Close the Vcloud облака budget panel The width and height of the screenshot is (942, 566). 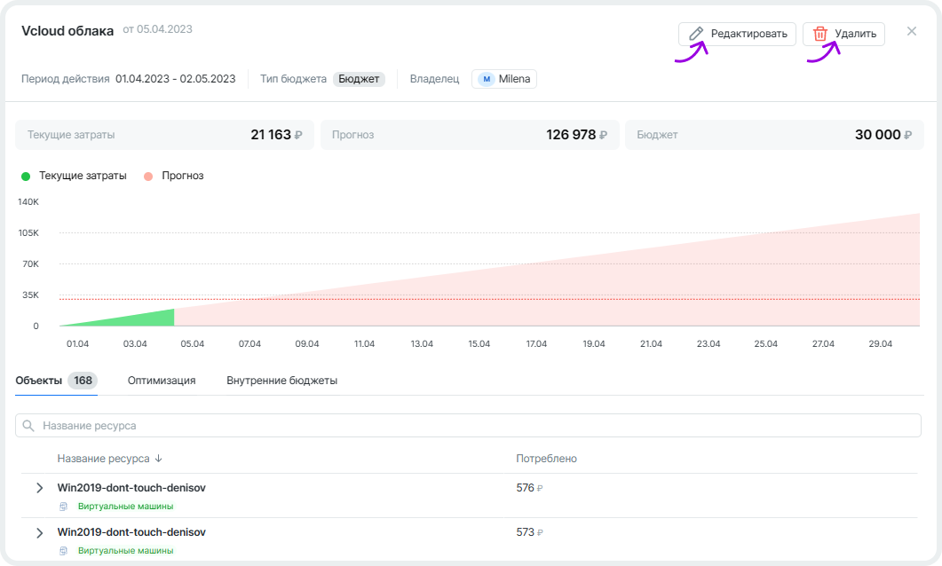tap(911, 31)
